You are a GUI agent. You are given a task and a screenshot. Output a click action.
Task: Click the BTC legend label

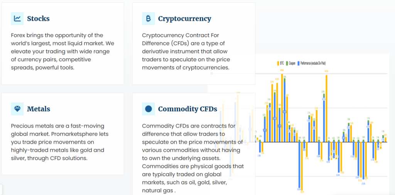(x=282, y=63)
